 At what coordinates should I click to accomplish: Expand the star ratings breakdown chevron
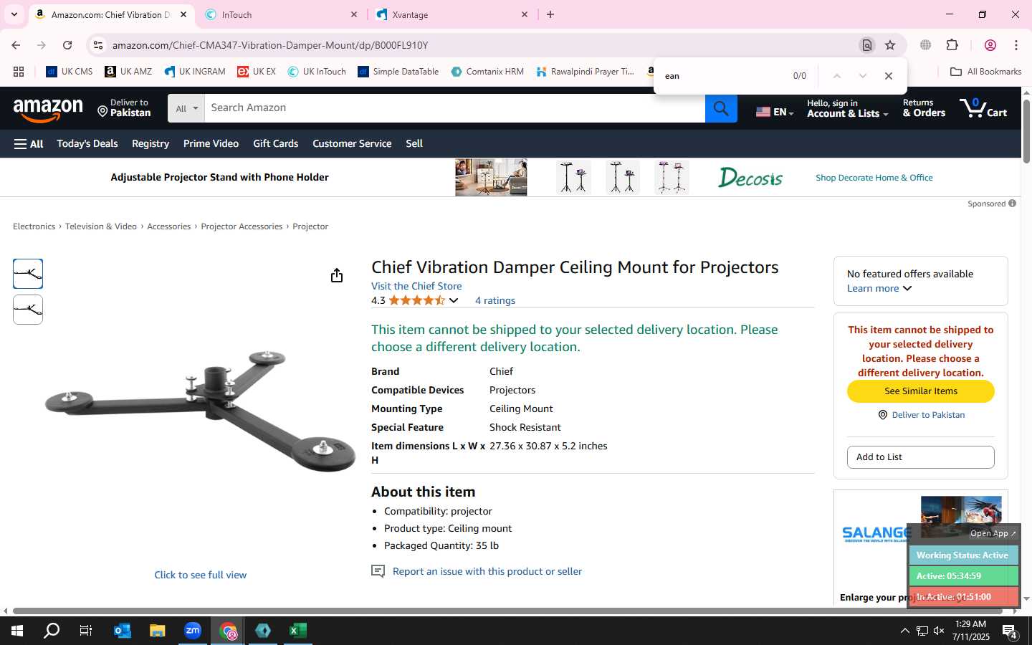(x=454, y=300)
